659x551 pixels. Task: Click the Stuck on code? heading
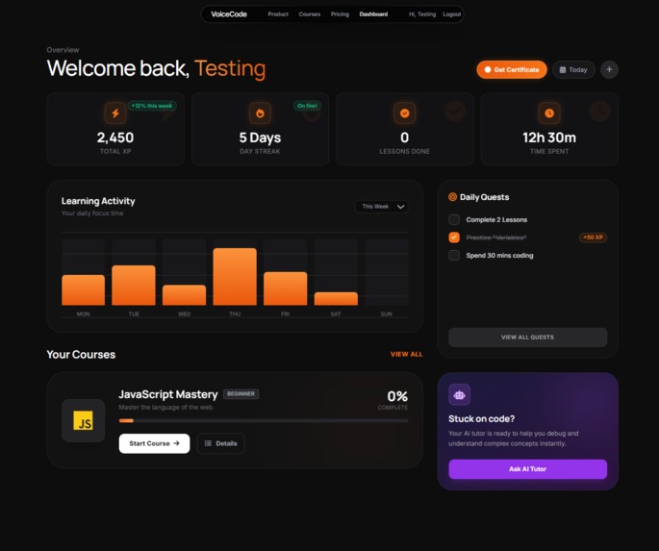(x=481, y=418)
